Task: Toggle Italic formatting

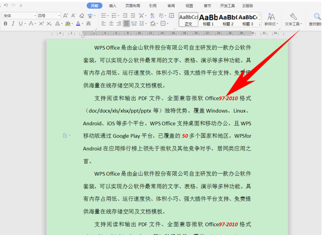Action: [x=13, y=24]
